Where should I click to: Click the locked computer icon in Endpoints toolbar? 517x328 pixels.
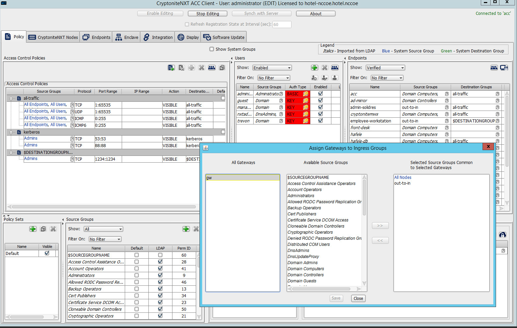tap(504, 68)
